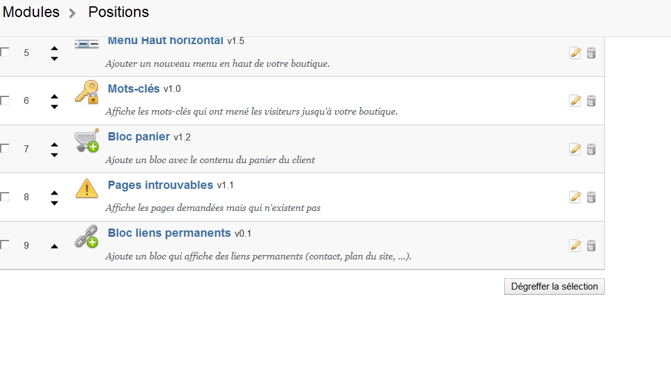The width and height of the screenshot is (671, 391).
Task: Edit Bloc liens permanents with pencil icon
Action: click(x=575, y=246)
